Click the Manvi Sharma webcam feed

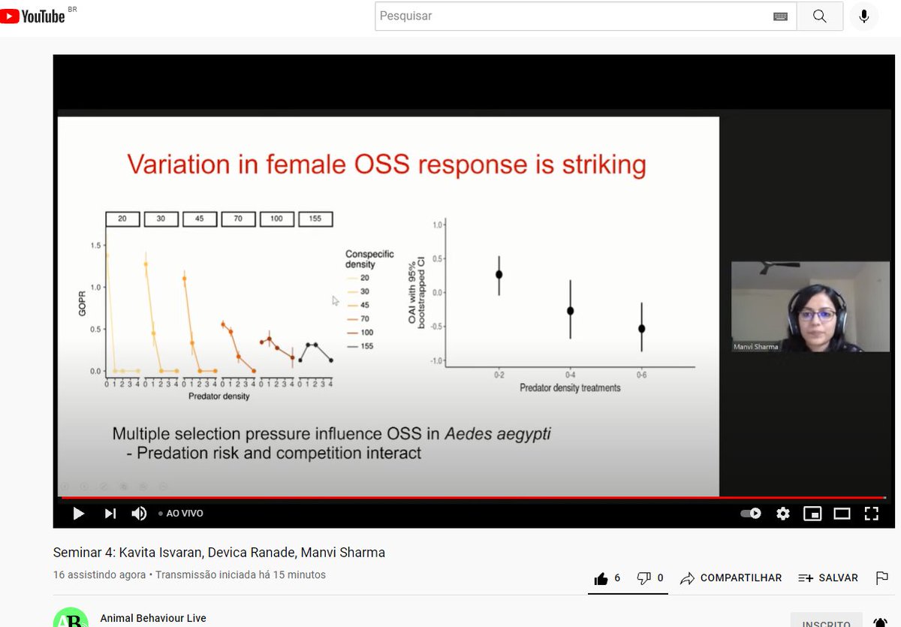click(811, 306)
